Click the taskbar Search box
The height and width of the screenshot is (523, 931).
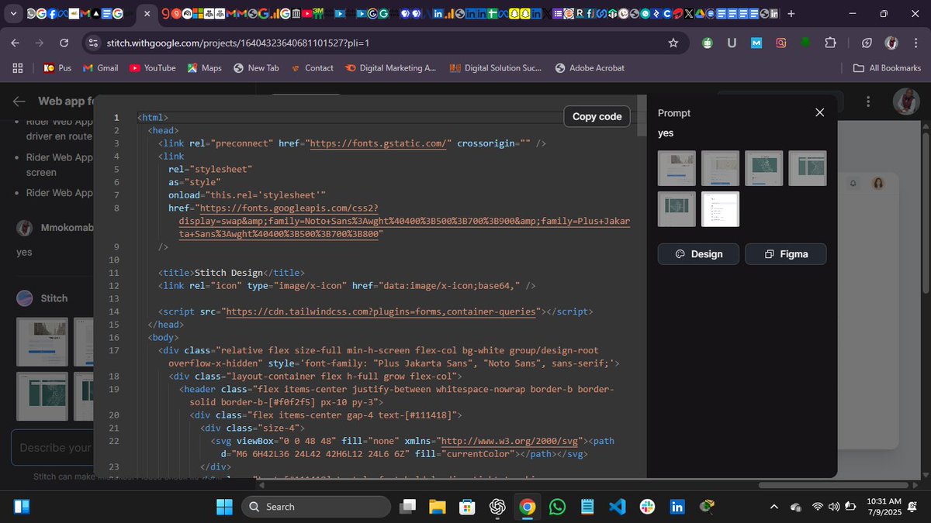point(316,507)
